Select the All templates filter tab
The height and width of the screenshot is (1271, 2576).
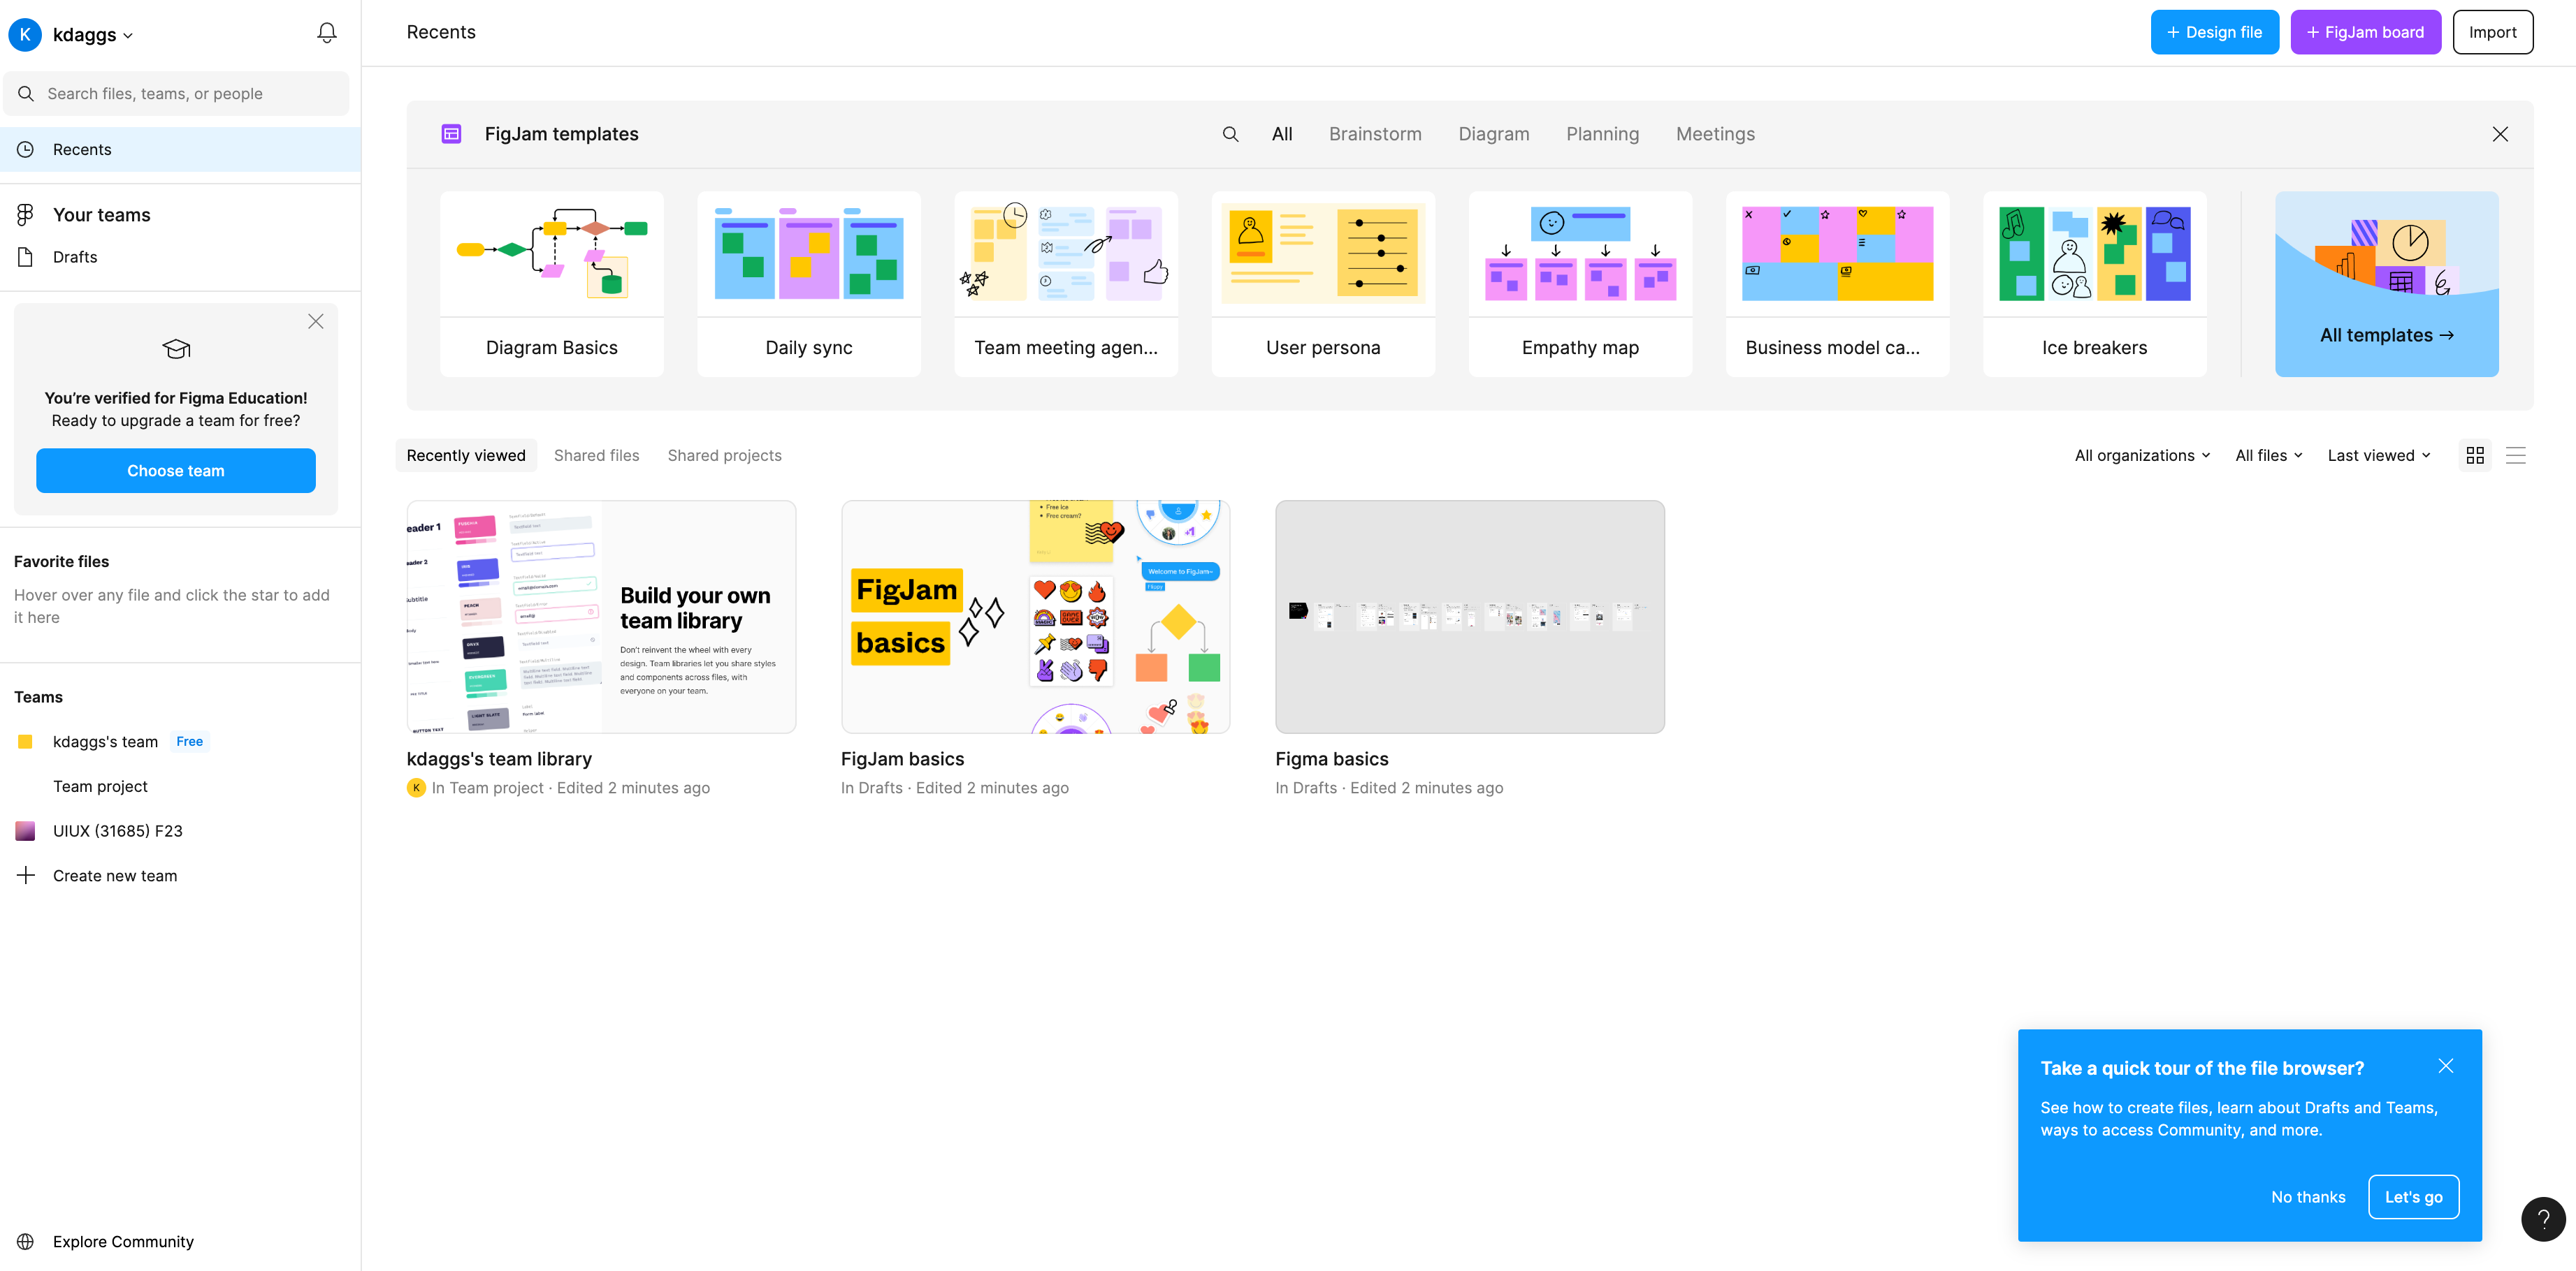(x=1282, y=134)
